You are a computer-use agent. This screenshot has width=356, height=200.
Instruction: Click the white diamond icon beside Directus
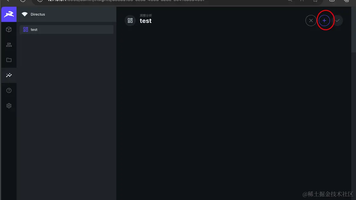pyautogui.click(x=24, y=14)
